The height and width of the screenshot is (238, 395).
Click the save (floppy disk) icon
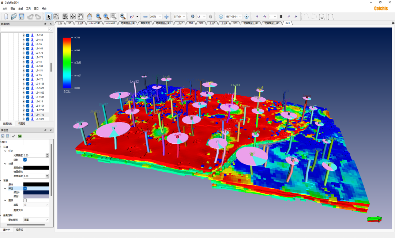coord(22,16)
